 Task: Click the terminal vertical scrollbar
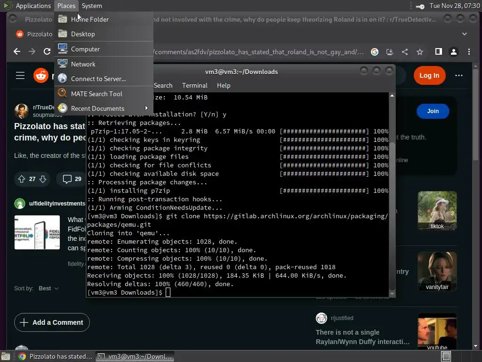tap(392, 215)
